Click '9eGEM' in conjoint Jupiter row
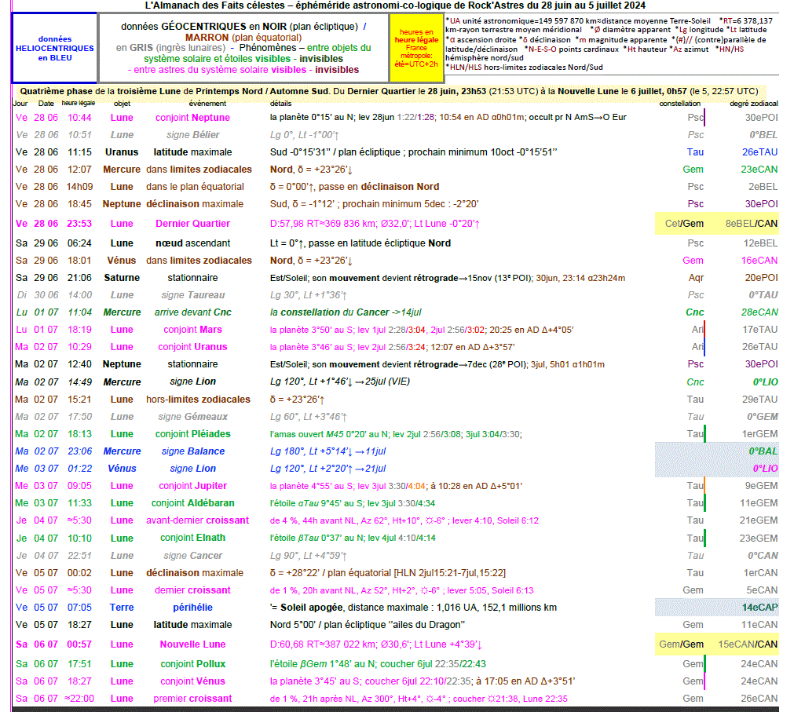Screen dimensions: 794x712 (x=761, y=486)
